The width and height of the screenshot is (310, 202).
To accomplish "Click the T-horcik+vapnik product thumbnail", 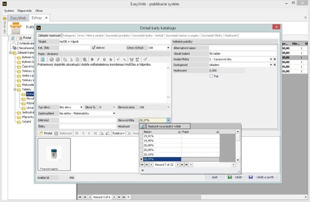I will pos(54,154).
